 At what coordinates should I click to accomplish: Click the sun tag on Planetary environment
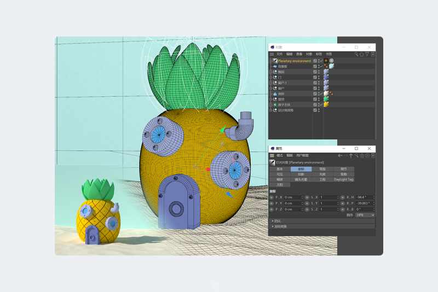click(x=326, y=61)
